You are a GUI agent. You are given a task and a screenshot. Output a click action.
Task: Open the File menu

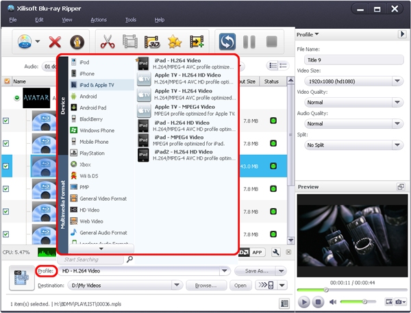(13, 20)
